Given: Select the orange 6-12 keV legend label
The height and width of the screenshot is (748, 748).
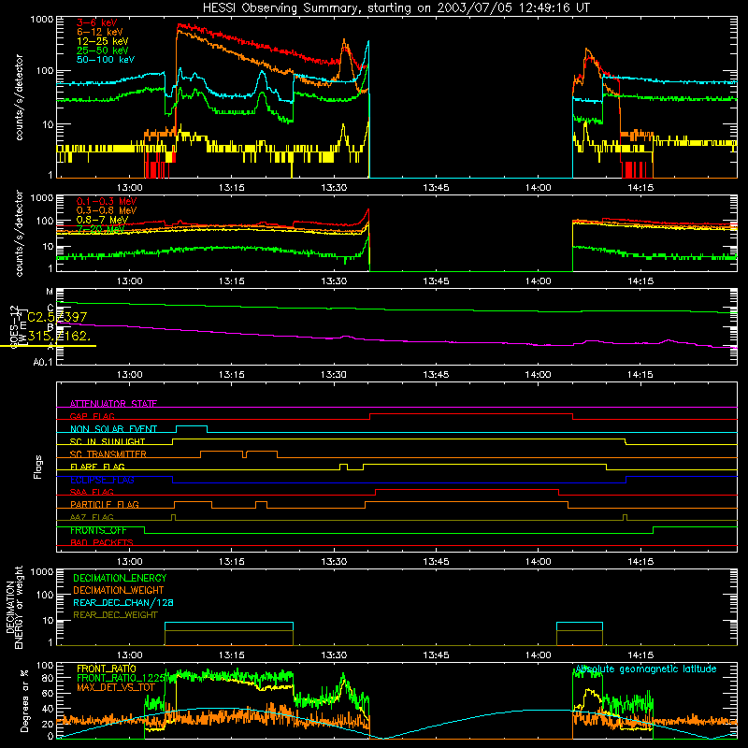Looking at the screenshot, I should (x=100, y=32).
